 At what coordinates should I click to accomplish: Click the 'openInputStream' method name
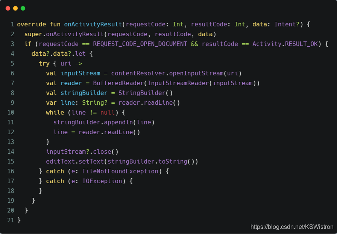[x=196, y=73]
